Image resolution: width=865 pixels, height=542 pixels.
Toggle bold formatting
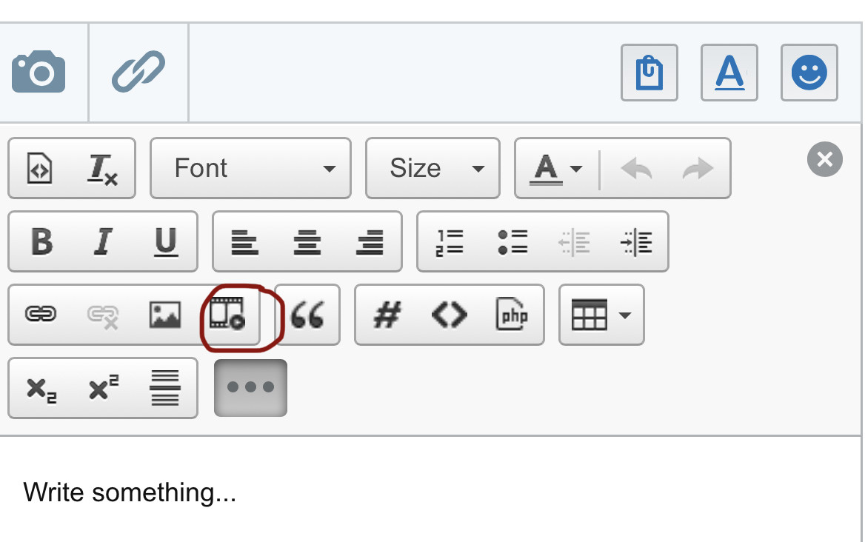(x=41, y=242)
